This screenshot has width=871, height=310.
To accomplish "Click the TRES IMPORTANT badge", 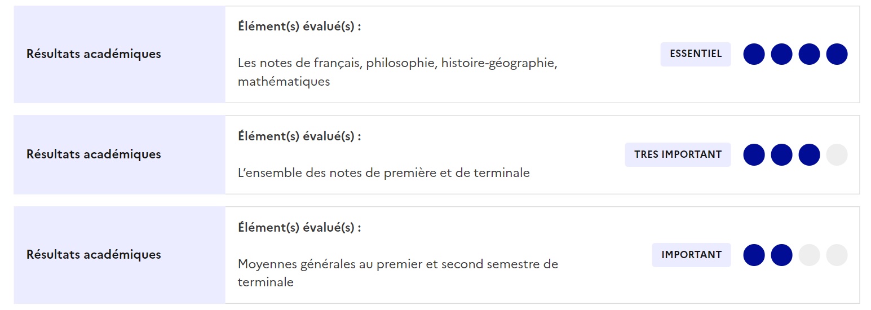I will coord(678,154).
